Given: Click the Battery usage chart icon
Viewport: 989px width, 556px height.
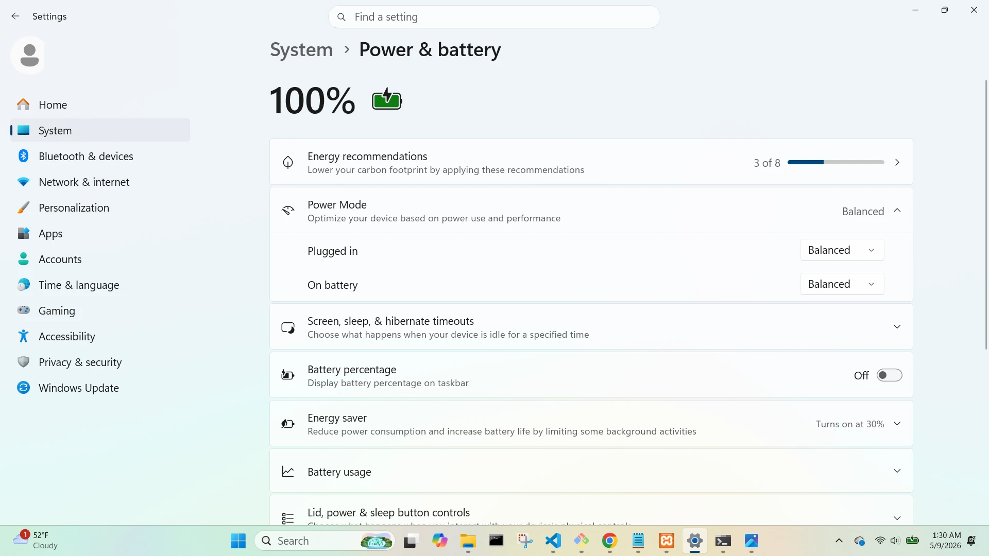Looking at the screenshot, I should click(288, 472).
